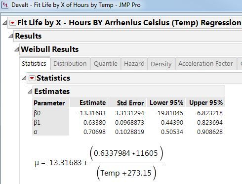Click the Lower 95% value 0.44390
This screenshot has width=242, height=184.
172,123
